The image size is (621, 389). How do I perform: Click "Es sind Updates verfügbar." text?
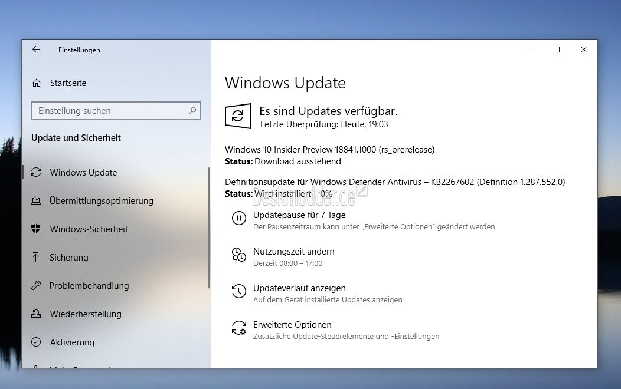328,111
